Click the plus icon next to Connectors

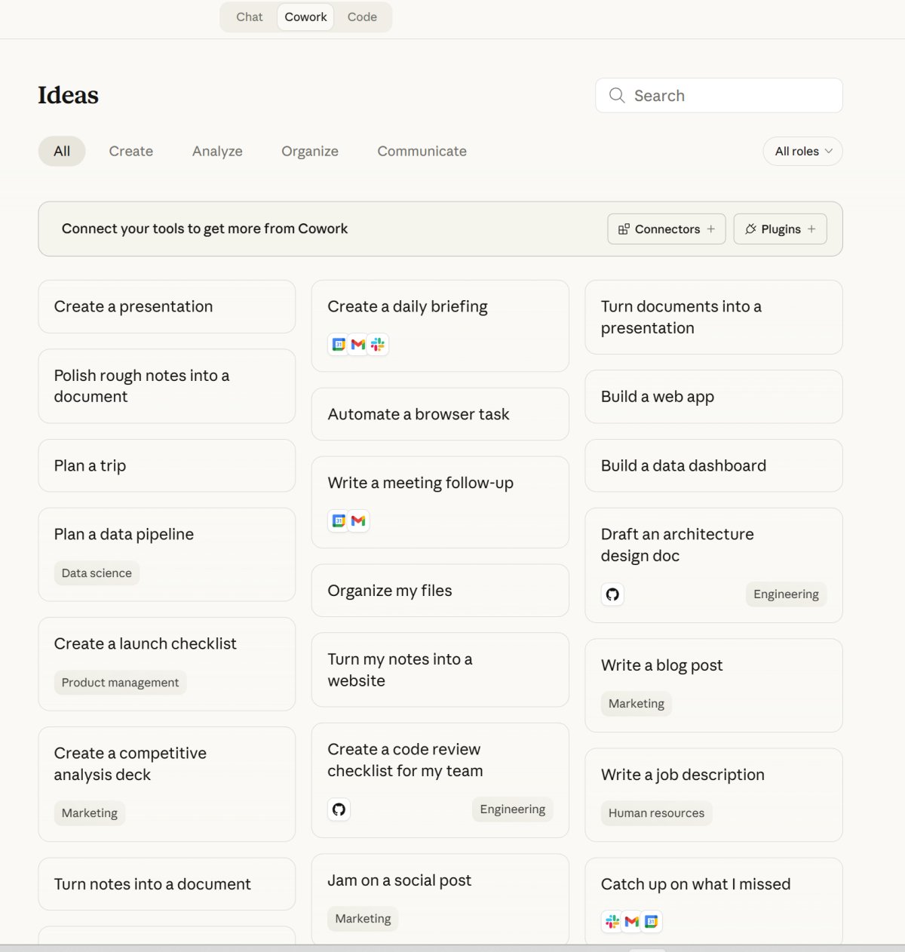(710, 229)
